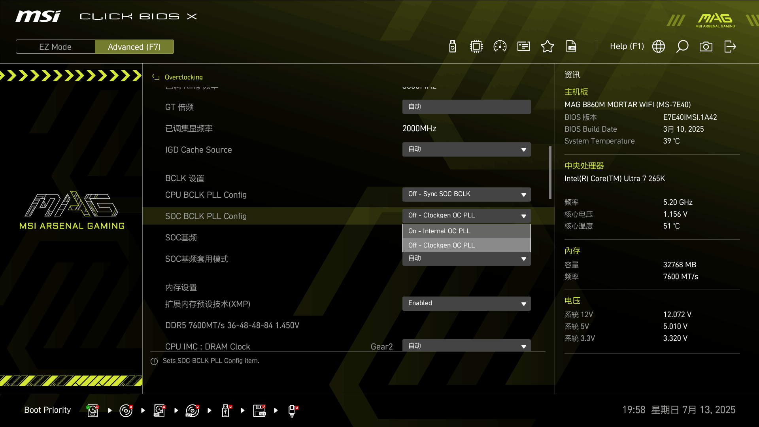This screenshot has width=759, height=427.
Task: Open the IGD Cache Source dropdown
Action: coord(466,149)
